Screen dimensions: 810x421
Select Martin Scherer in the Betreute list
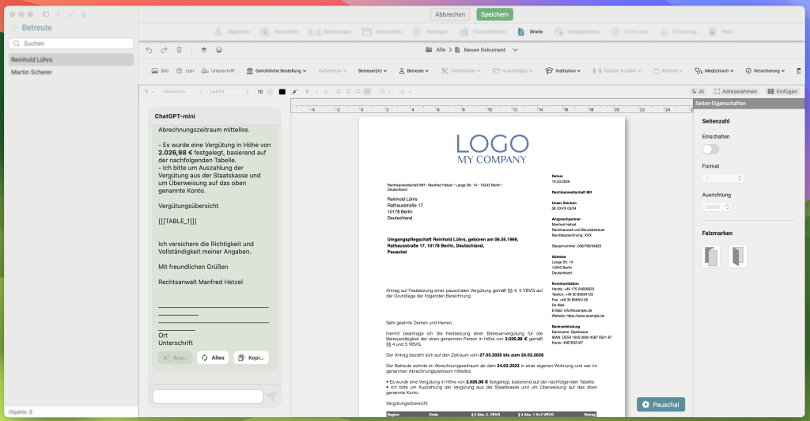point(32,72)
